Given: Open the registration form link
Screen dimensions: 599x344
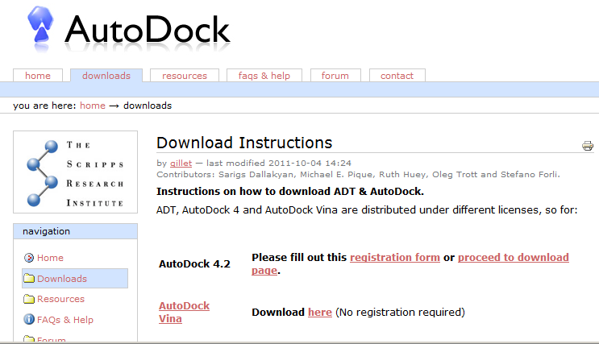Looking at the screenshot, I should point(394,258).
